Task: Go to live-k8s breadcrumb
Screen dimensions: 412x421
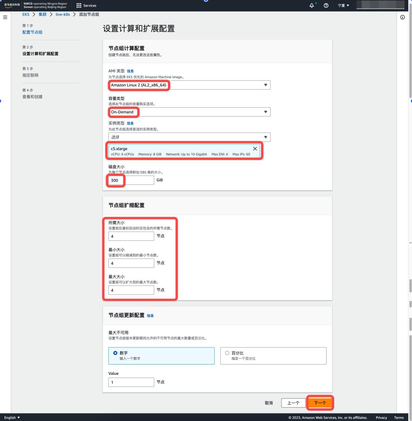Action: tap(63, 14)
